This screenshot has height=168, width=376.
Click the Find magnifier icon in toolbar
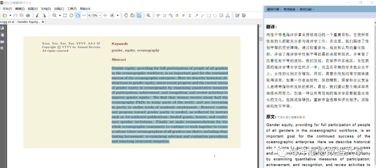tap(148, 15)
